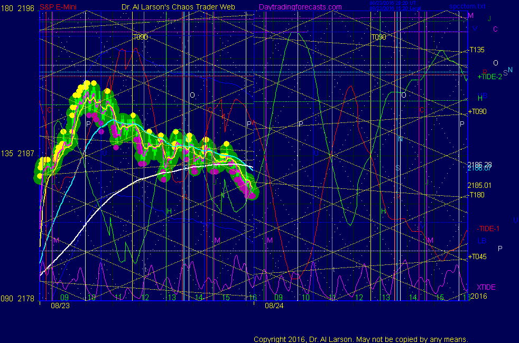
Task: Click the red -TIDE-1 legend label
Action: 488,228
